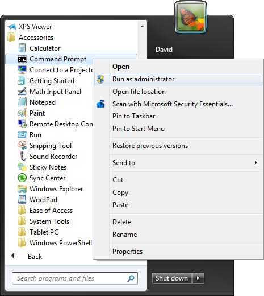Click the Shut down button

172,278
